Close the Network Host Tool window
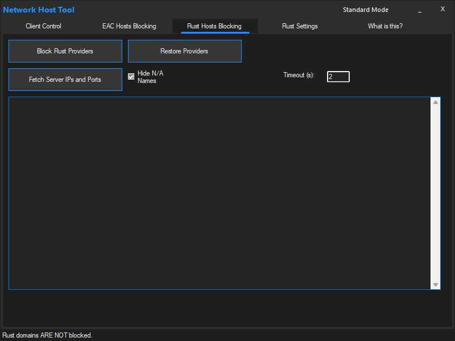The image size is (455, 341). 442,9
